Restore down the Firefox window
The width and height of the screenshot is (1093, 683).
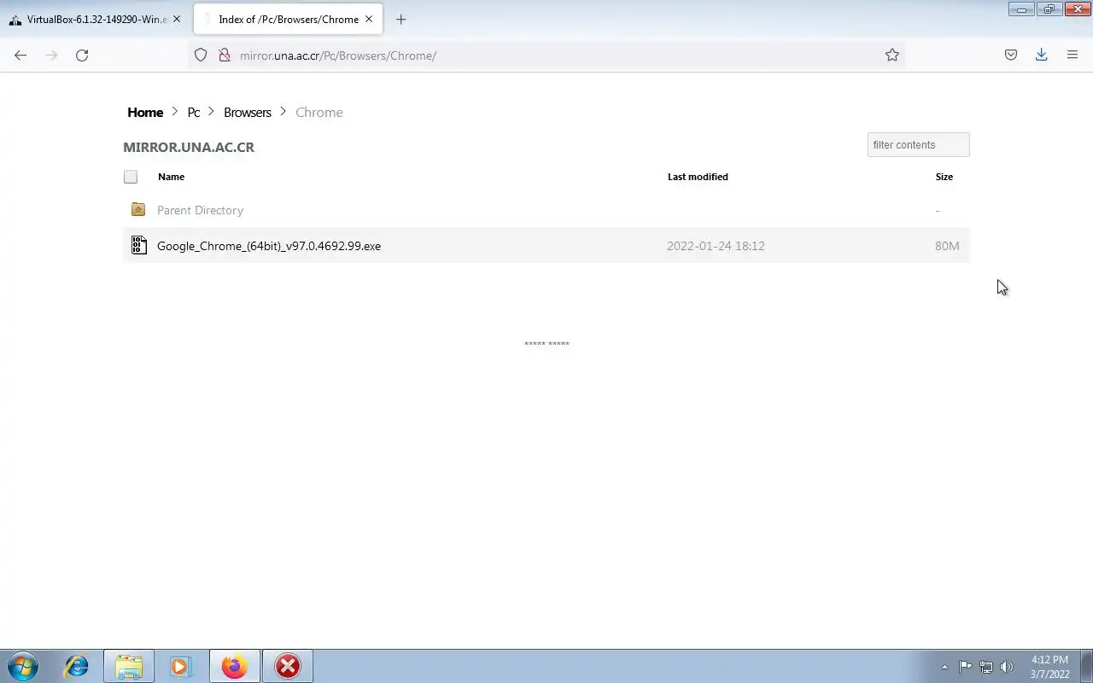click(1049, 9)
